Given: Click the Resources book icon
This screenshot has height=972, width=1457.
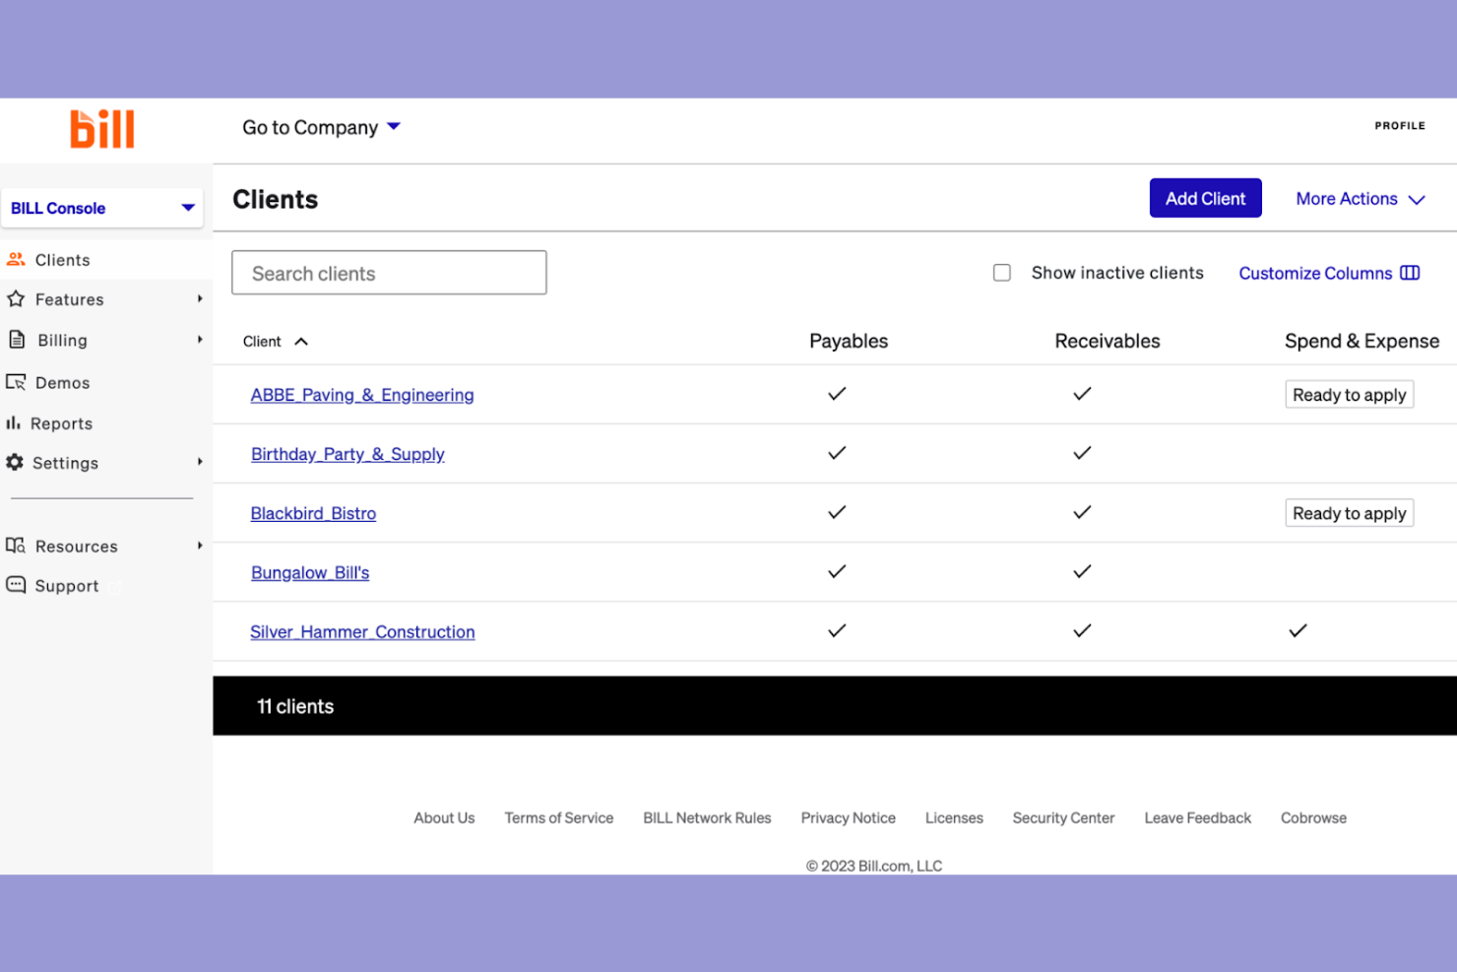Looking at the screenshot, I should (x=16, y=546).
